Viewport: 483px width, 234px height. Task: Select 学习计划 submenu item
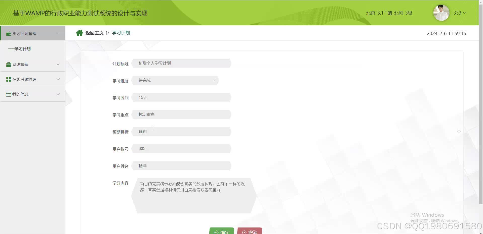23,49
